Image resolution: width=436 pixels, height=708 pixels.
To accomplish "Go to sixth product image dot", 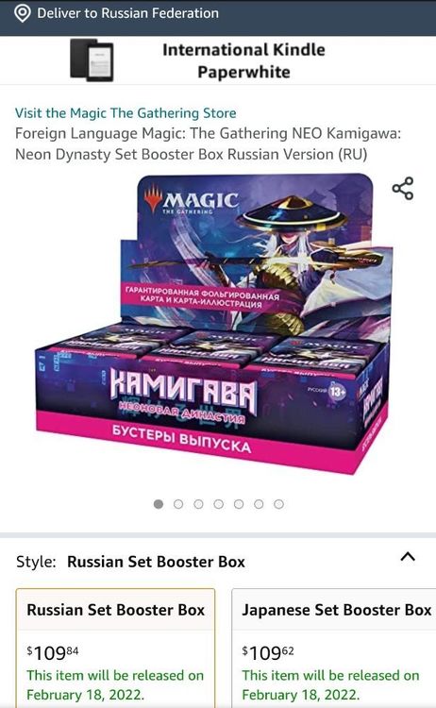I will [x=259, y=504].
